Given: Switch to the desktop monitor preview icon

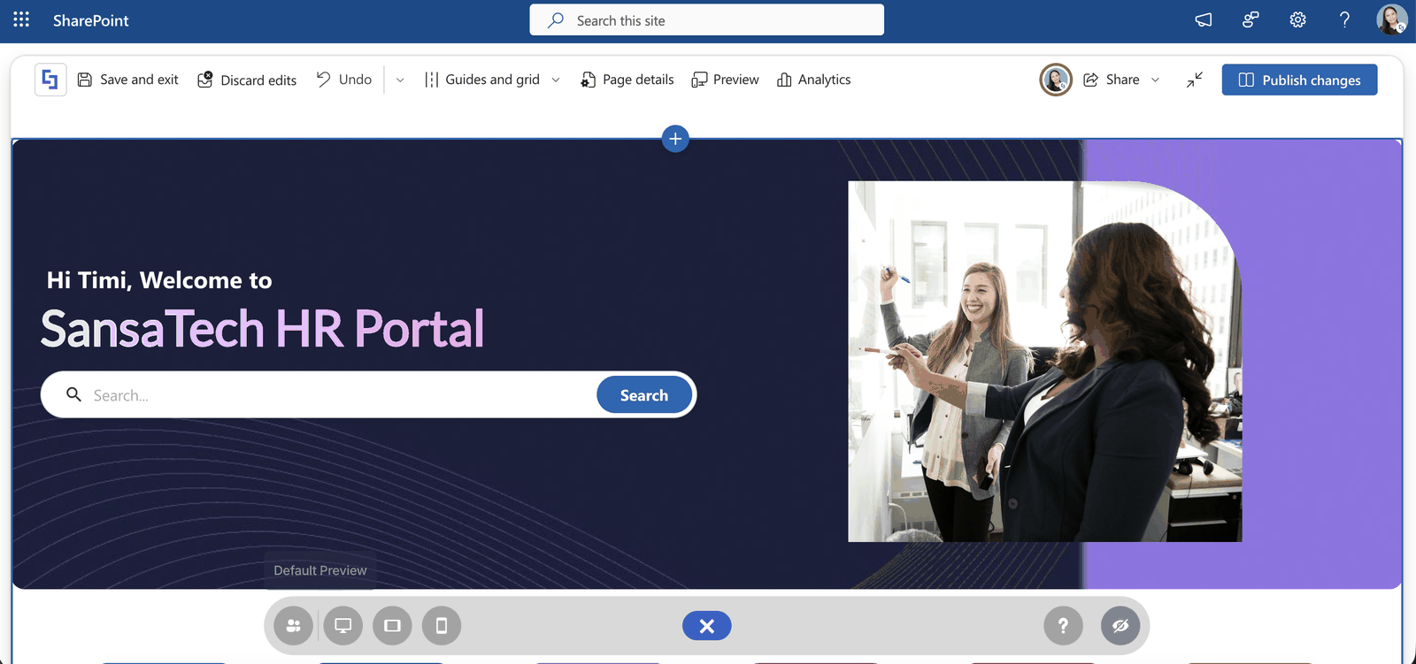Looking at the screenshot, I should tap(343, 626).
